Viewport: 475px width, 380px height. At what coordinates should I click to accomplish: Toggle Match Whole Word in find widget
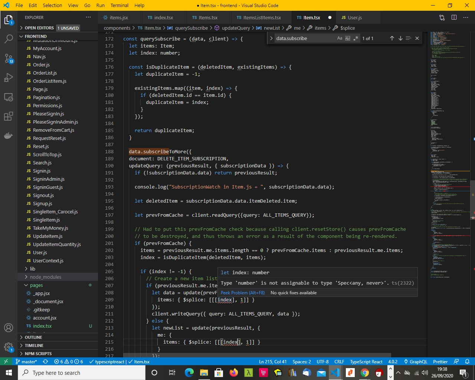click(348, 38)
